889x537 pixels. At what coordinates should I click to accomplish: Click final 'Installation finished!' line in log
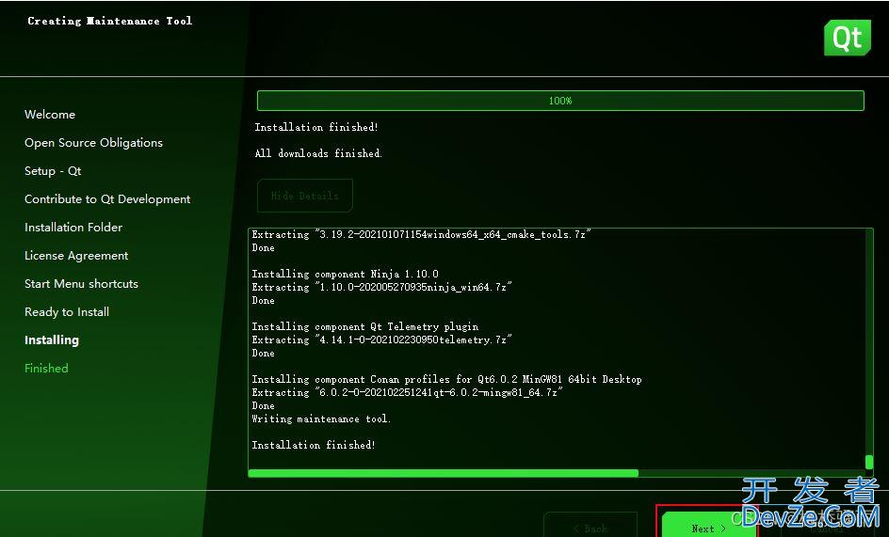click(314, 445)
